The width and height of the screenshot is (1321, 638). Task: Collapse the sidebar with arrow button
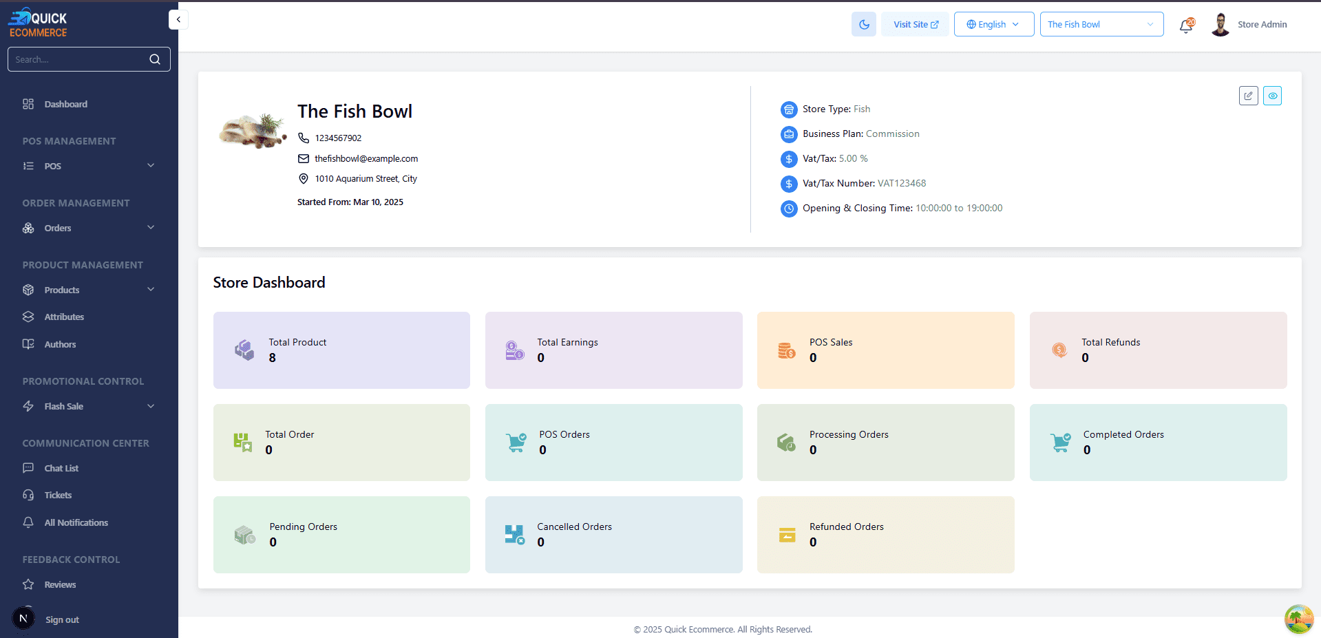click(178, 19)
